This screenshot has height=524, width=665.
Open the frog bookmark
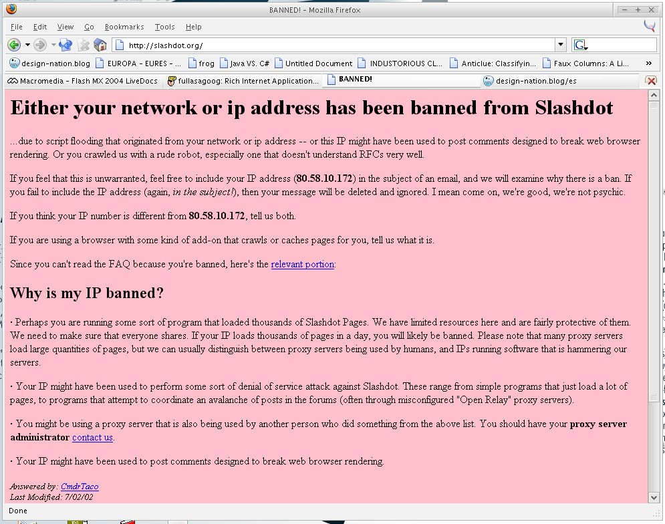point(201,63)
